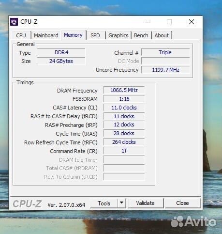
Task: Click the DRAM Frequency label
Action: (77, 91)
